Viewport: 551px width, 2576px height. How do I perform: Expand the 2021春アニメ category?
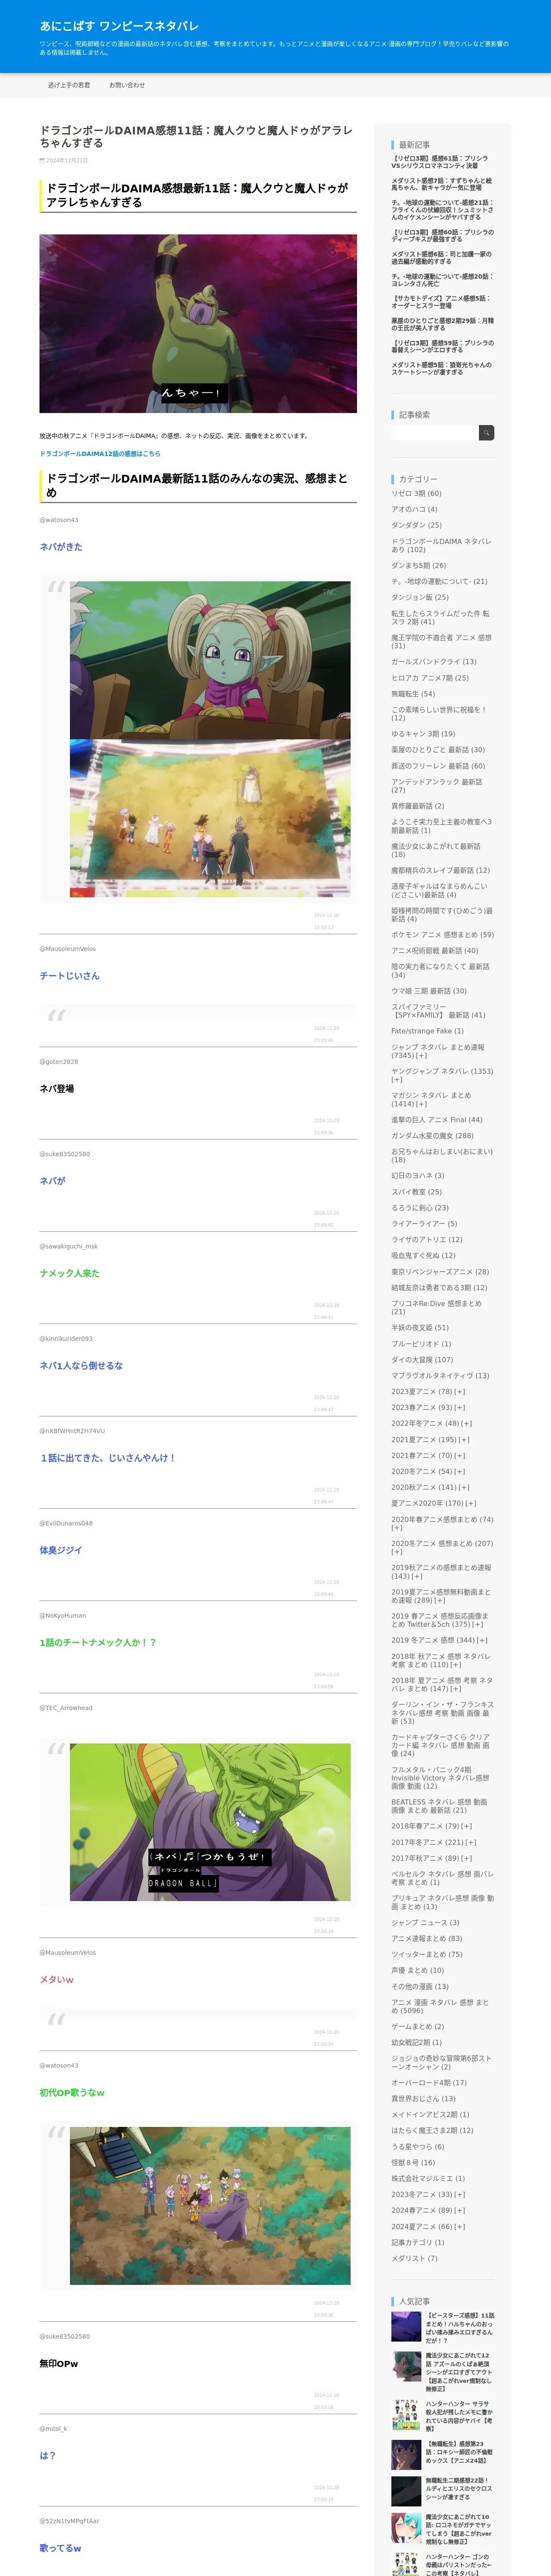point(459,1455)
